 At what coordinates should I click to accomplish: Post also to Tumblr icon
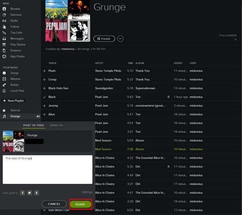point(36,193)
